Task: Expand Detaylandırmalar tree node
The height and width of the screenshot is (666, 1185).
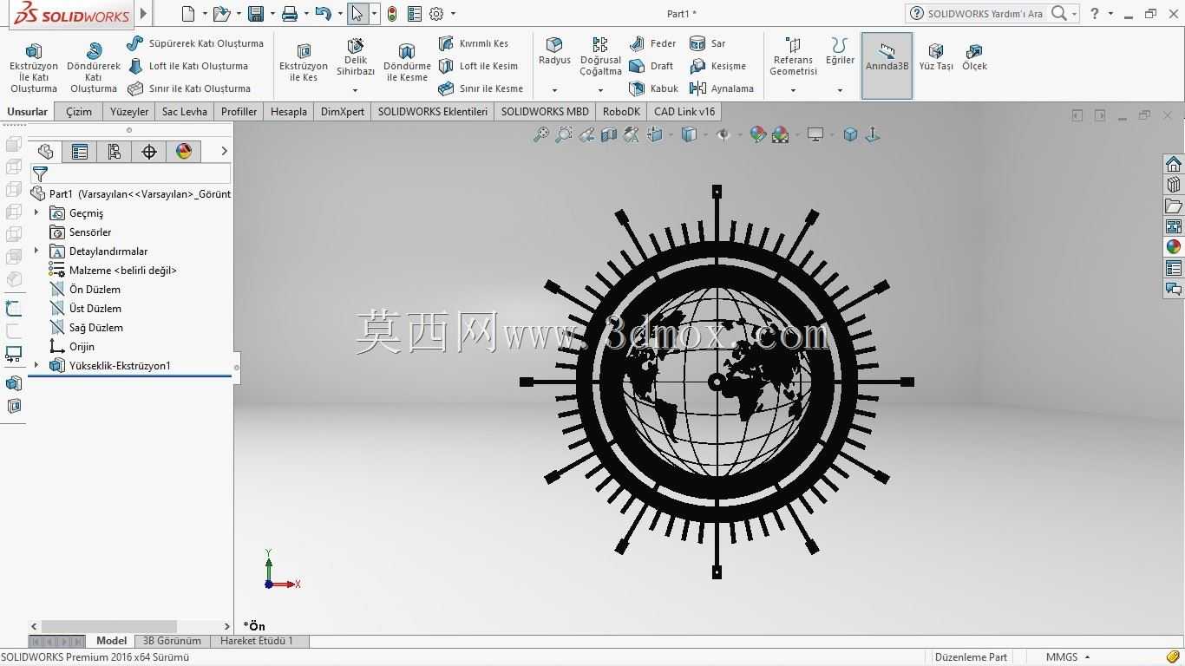Action: click(x=36, y=251)
